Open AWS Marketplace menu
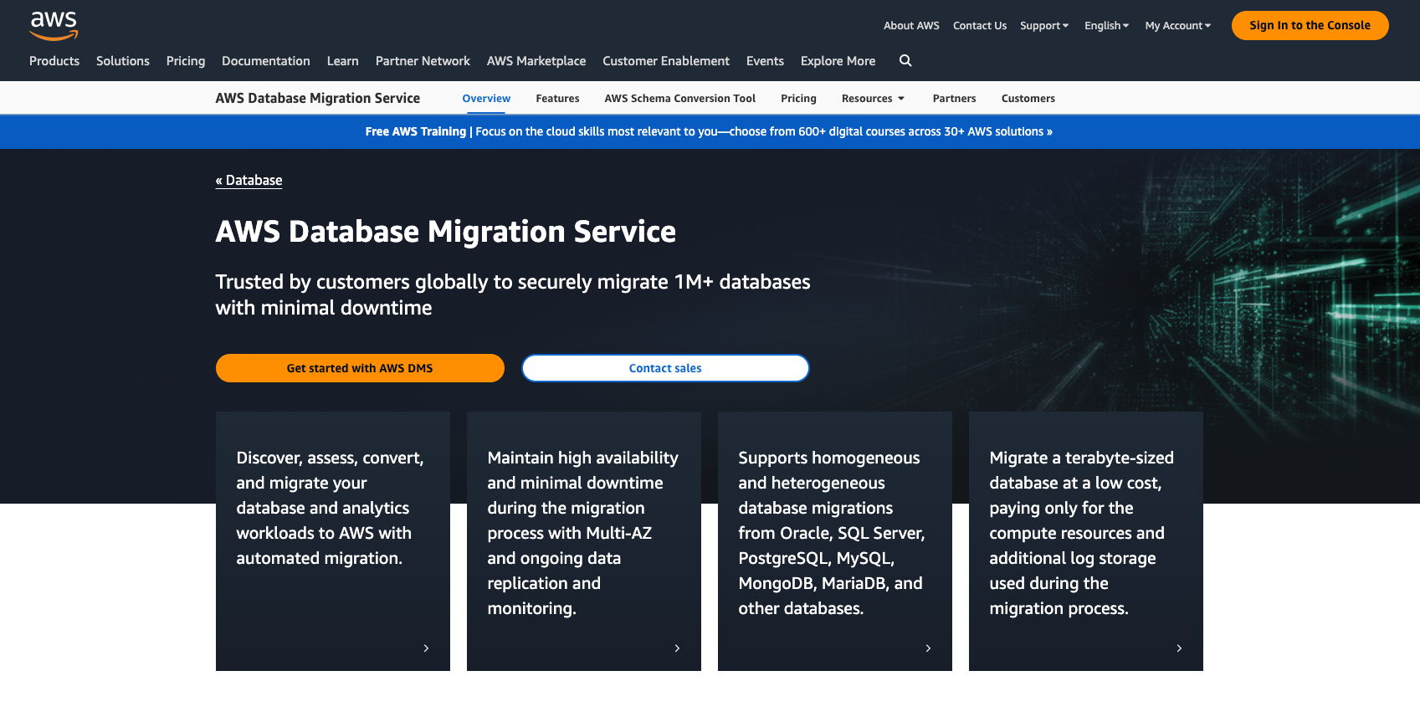This screenshot has height=722, width=1420. [x=536, y=61]
